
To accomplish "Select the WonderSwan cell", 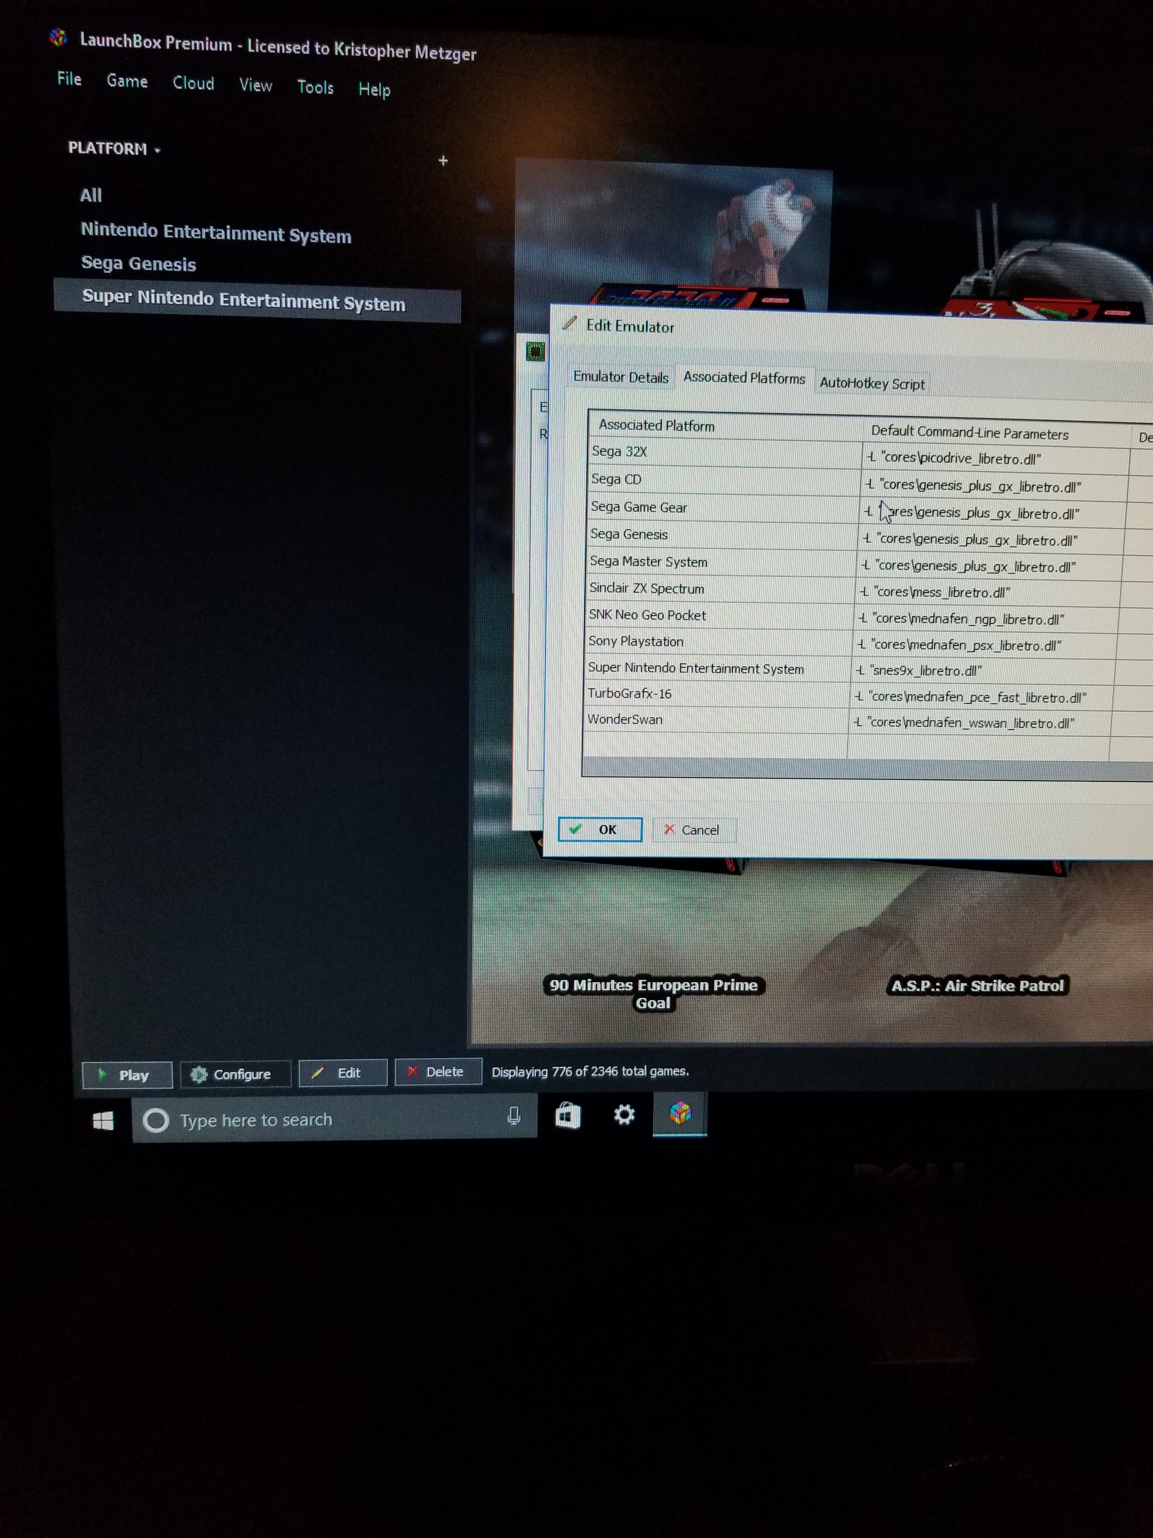I will 716,720.
